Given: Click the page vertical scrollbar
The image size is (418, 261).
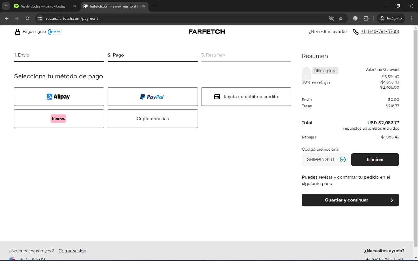Looking at the screenshot, I should pos(415,139).
